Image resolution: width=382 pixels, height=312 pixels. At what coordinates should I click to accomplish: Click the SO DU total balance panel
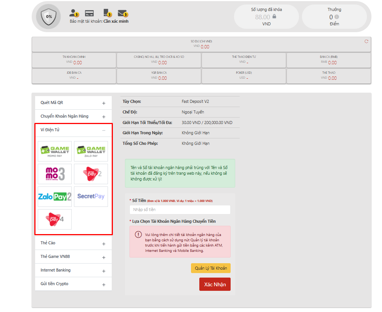tap(202, 44)
